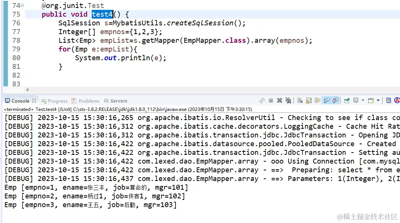Click the @org.junit.Test annotation
Image resolution: width=400 pixels, height=223 pixels.
73,5
